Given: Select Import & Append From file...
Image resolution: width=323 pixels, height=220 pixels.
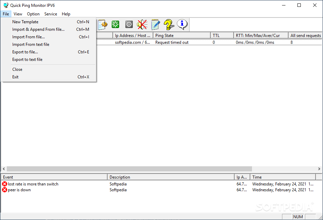Looking at the screenshot, I should pos(48,29).
